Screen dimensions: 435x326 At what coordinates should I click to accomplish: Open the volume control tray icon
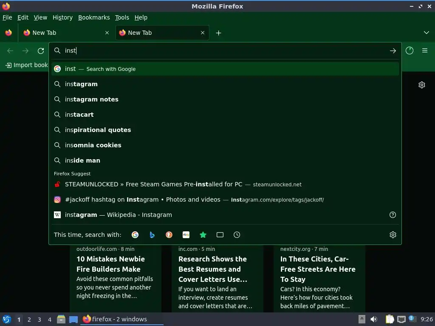click(x=374, y=319)
